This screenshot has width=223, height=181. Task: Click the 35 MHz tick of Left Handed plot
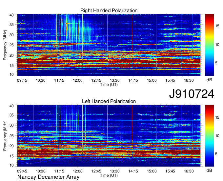point(12,115)
